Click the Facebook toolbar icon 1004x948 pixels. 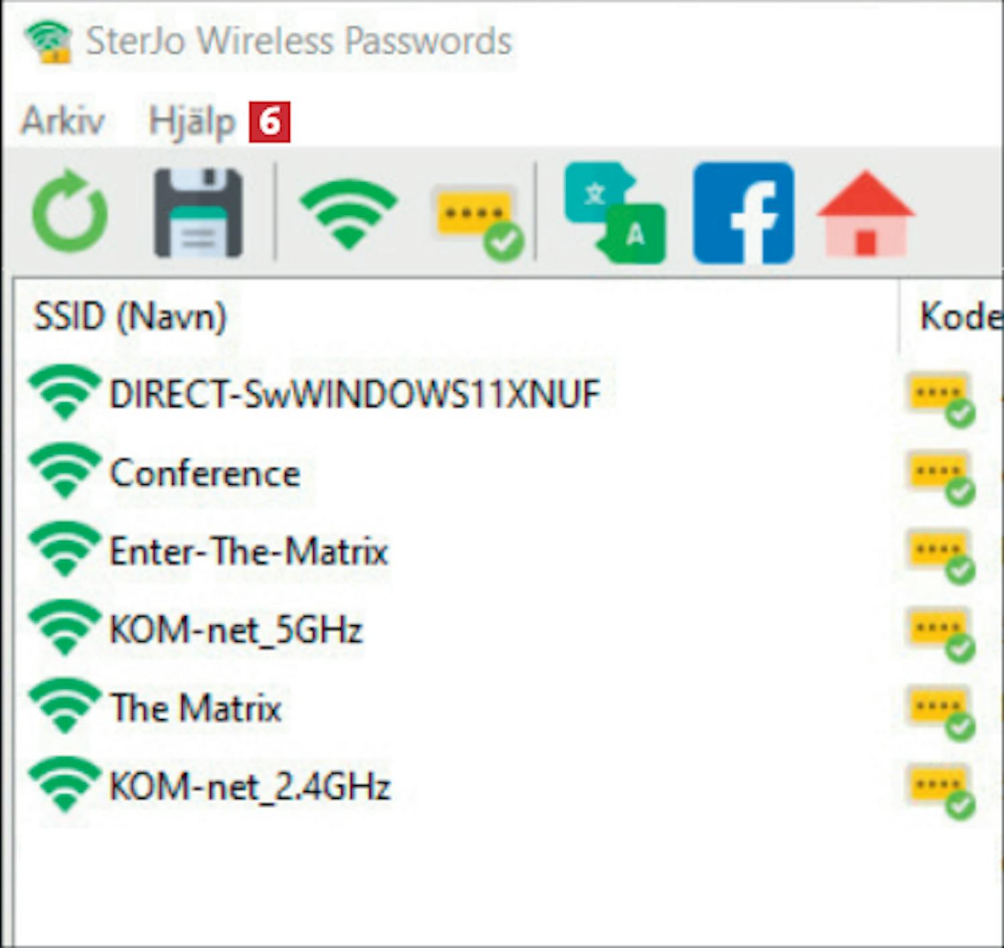(744, 213)
